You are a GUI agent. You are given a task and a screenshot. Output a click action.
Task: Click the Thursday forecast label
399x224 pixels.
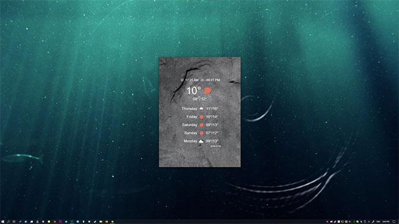click(x=190, y=109)
